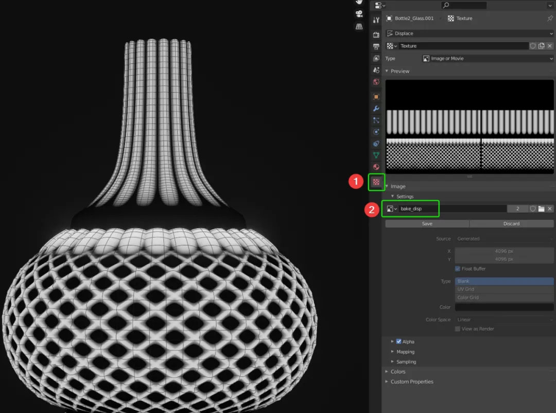Open the Particles properties tab
Viewport: 556px width, 413px height.
pos(376,121)
